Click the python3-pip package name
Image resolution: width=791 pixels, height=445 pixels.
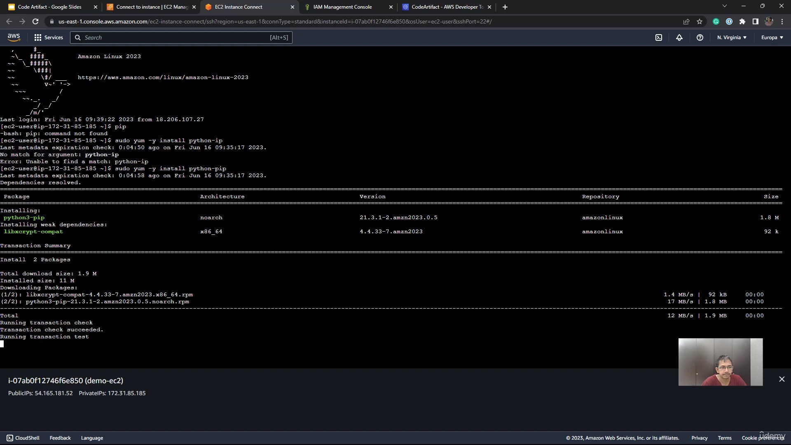pos(24,218)
